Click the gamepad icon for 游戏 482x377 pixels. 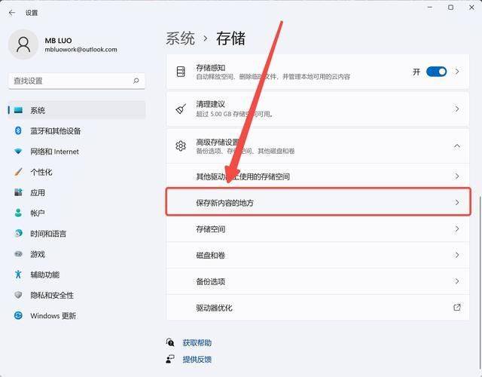[x=18, y=254]
